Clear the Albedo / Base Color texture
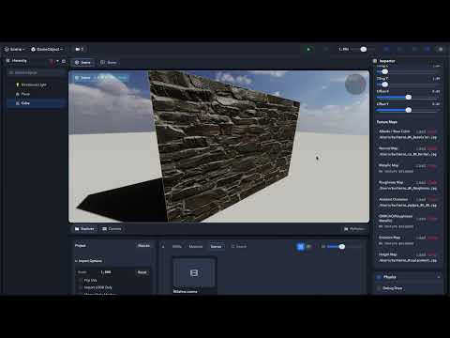 pyautogui.click(x=432, y=131)
